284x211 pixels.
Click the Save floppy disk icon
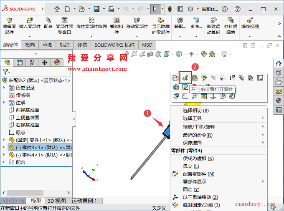(96, 9)
